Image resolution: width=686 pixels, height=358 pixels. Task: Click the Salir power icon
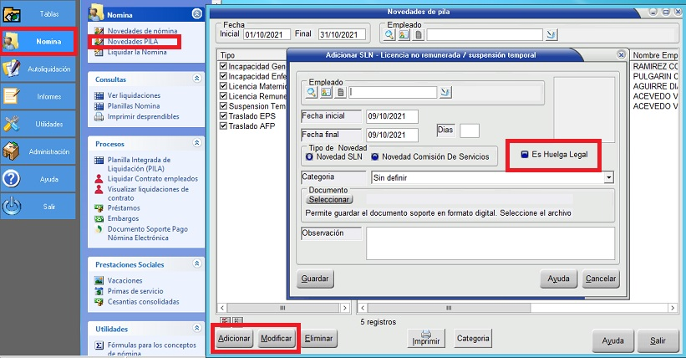tap(12, 206)
